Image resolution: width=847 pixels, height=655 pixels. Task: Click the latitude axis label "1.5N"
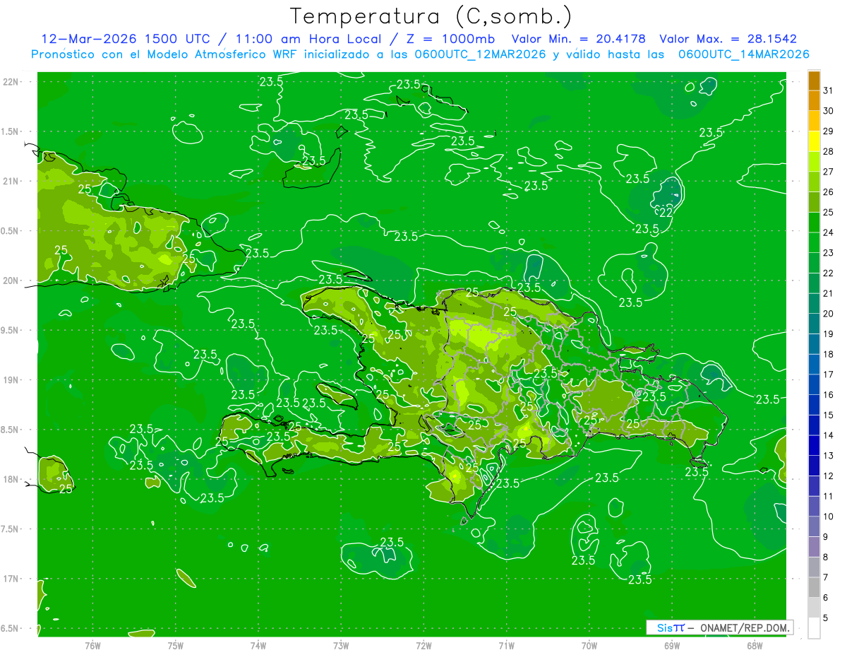click(10, 131)
